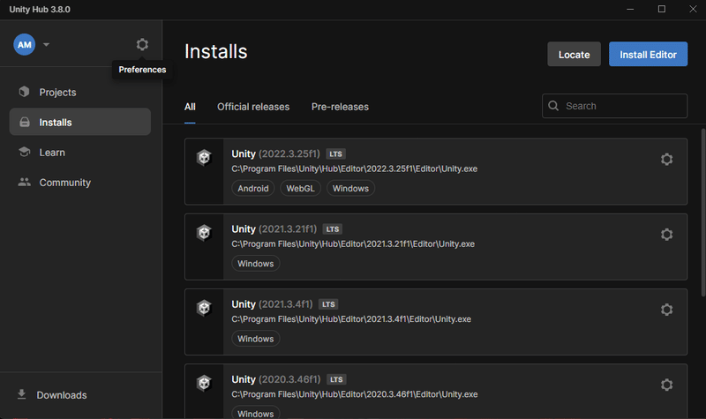The width and height of the screenshot is (706, 419).
Task: Click the Unity (2021.3.21f1) title
Action: tap(274, 229)
